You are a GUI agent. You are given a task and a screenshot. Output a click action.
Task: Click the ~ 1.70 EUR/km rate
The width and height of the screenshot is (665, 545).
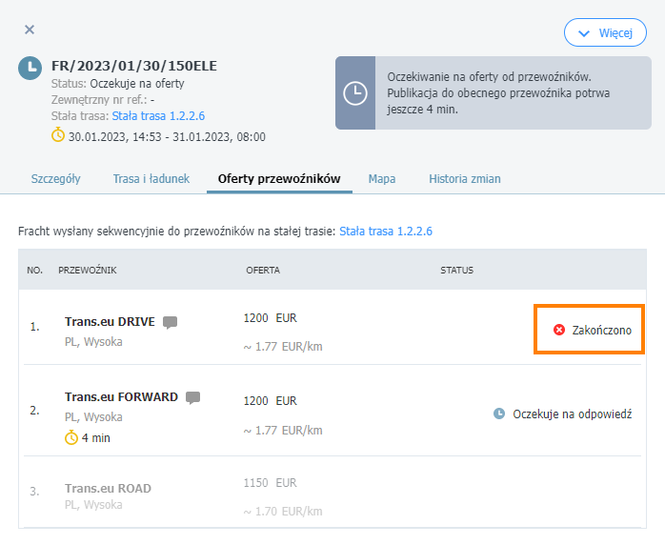(283, 511)
